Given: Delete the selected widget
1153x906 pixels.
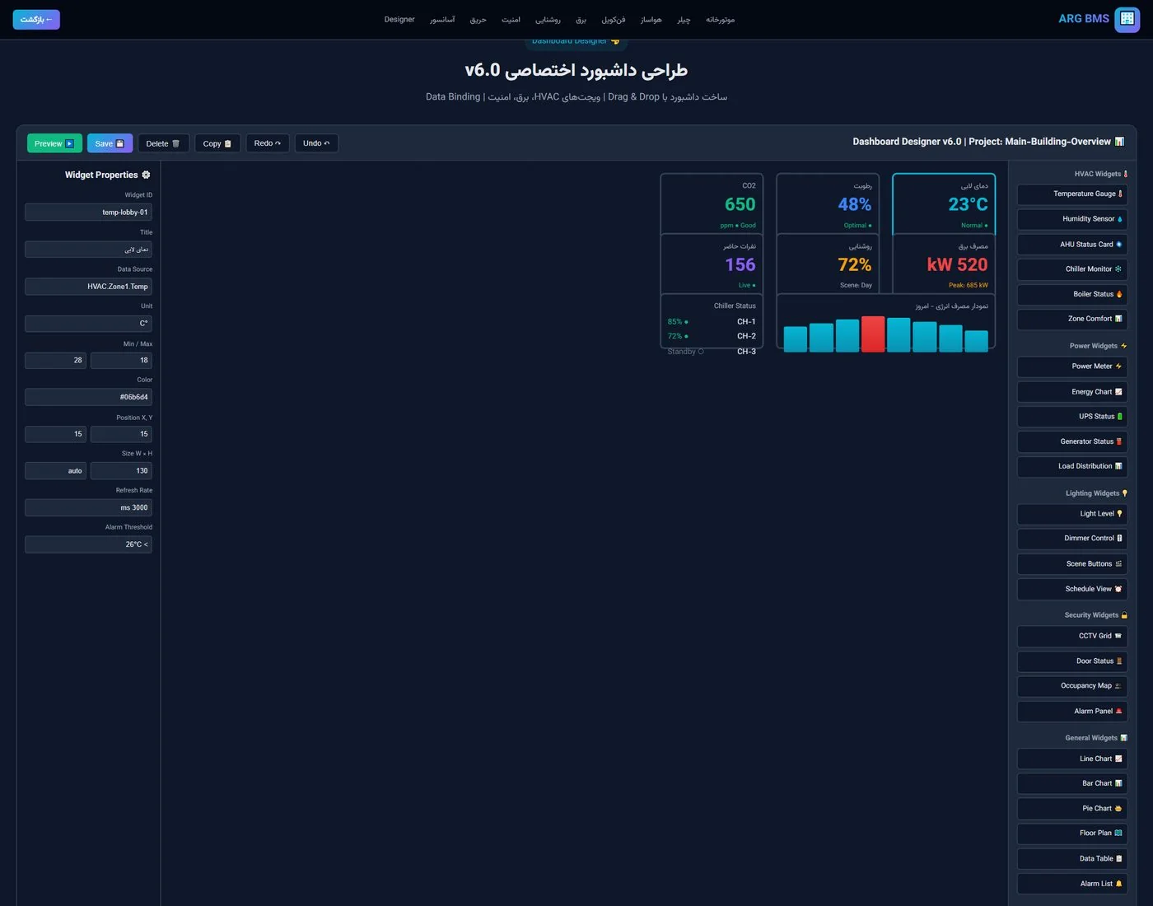Looking at the screenshot, I should [163, 143].
